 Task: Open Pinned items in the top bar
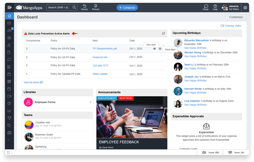click(96, 7)
